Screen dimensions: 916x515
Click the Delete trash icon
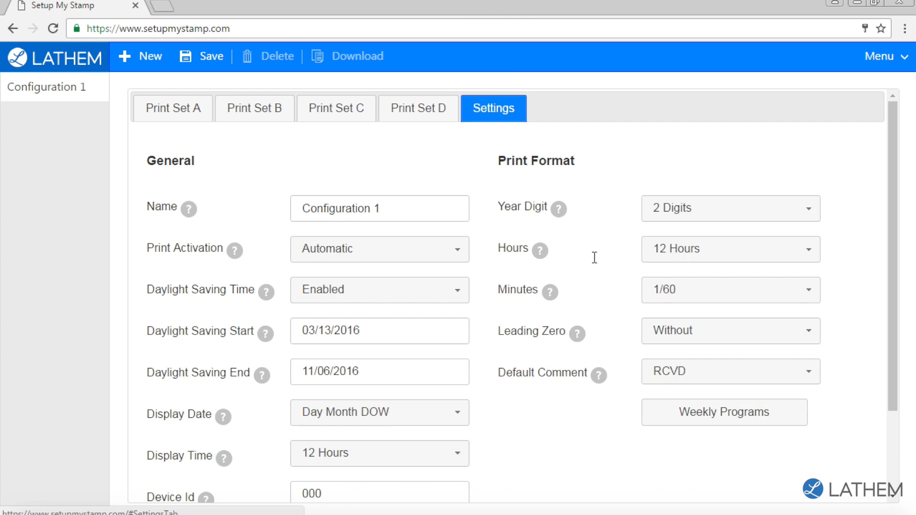pyautogui.click(x=247, y=56)
